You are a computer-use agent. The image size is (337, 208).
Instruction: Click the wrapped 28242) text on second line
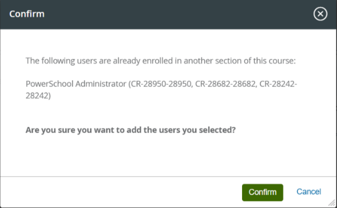38,96
